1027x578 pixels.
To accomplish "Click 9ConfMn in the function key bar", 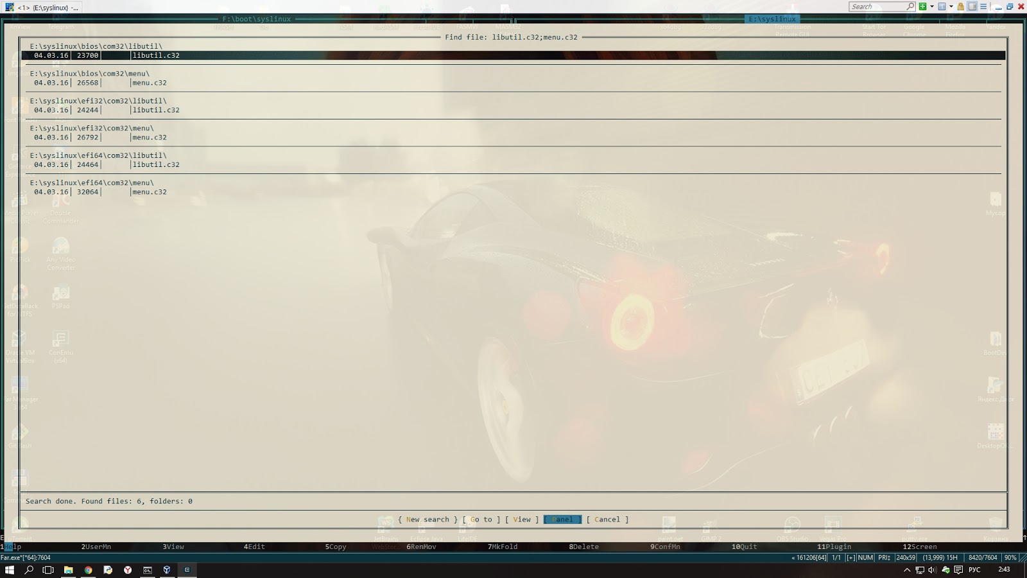I will (x=665, y=547).
